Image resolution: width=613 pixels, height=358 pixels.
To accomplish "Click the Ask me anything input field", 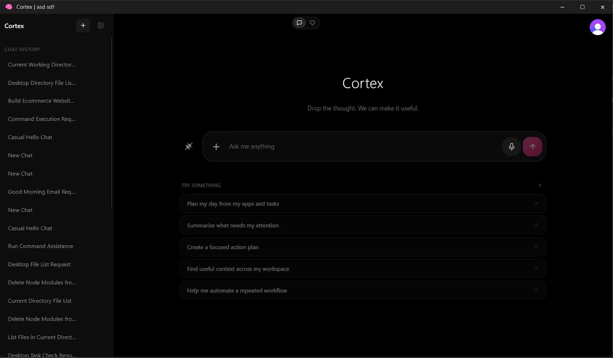I will [x=362, y=147].
